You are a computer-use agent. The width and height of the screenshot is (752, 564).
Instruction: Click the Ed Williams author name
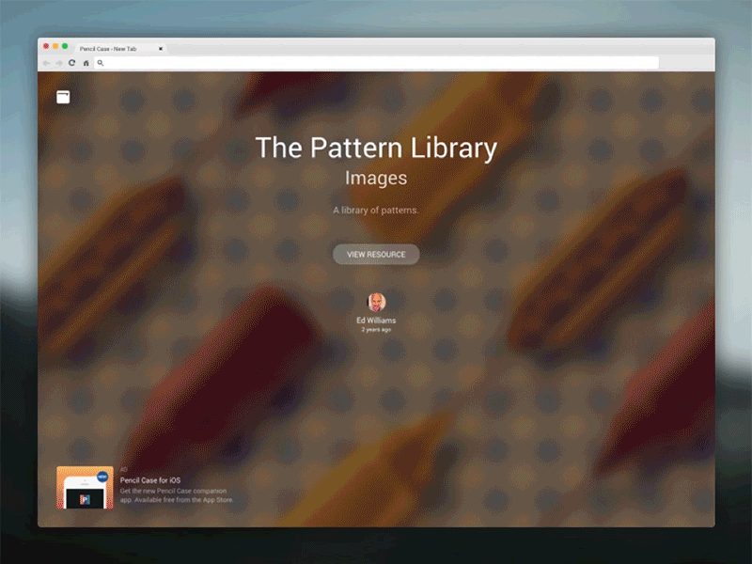click(x=376, y=321)
